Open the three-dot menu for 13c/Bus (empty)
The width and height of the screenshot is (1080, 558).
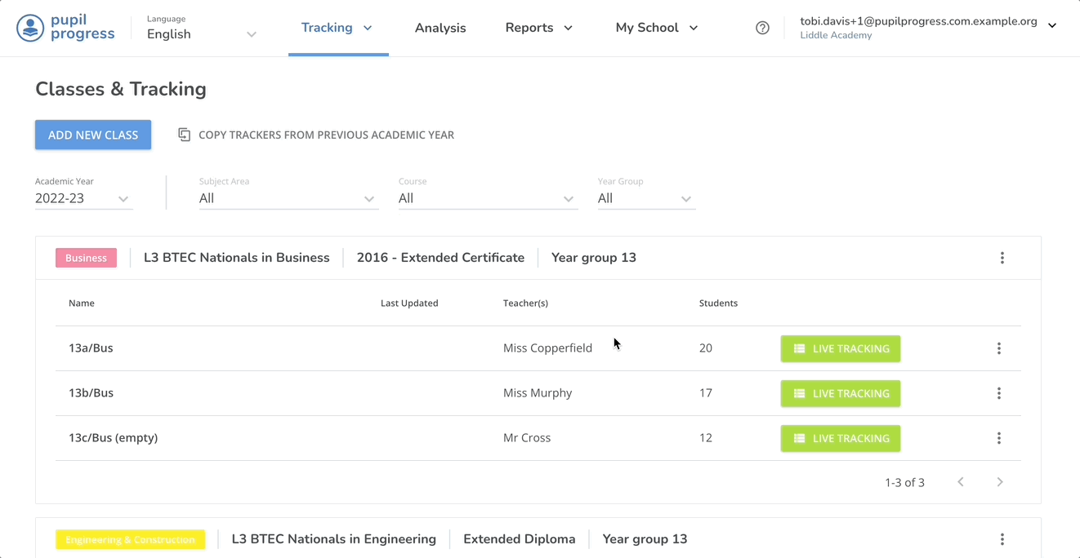[998, 438]
